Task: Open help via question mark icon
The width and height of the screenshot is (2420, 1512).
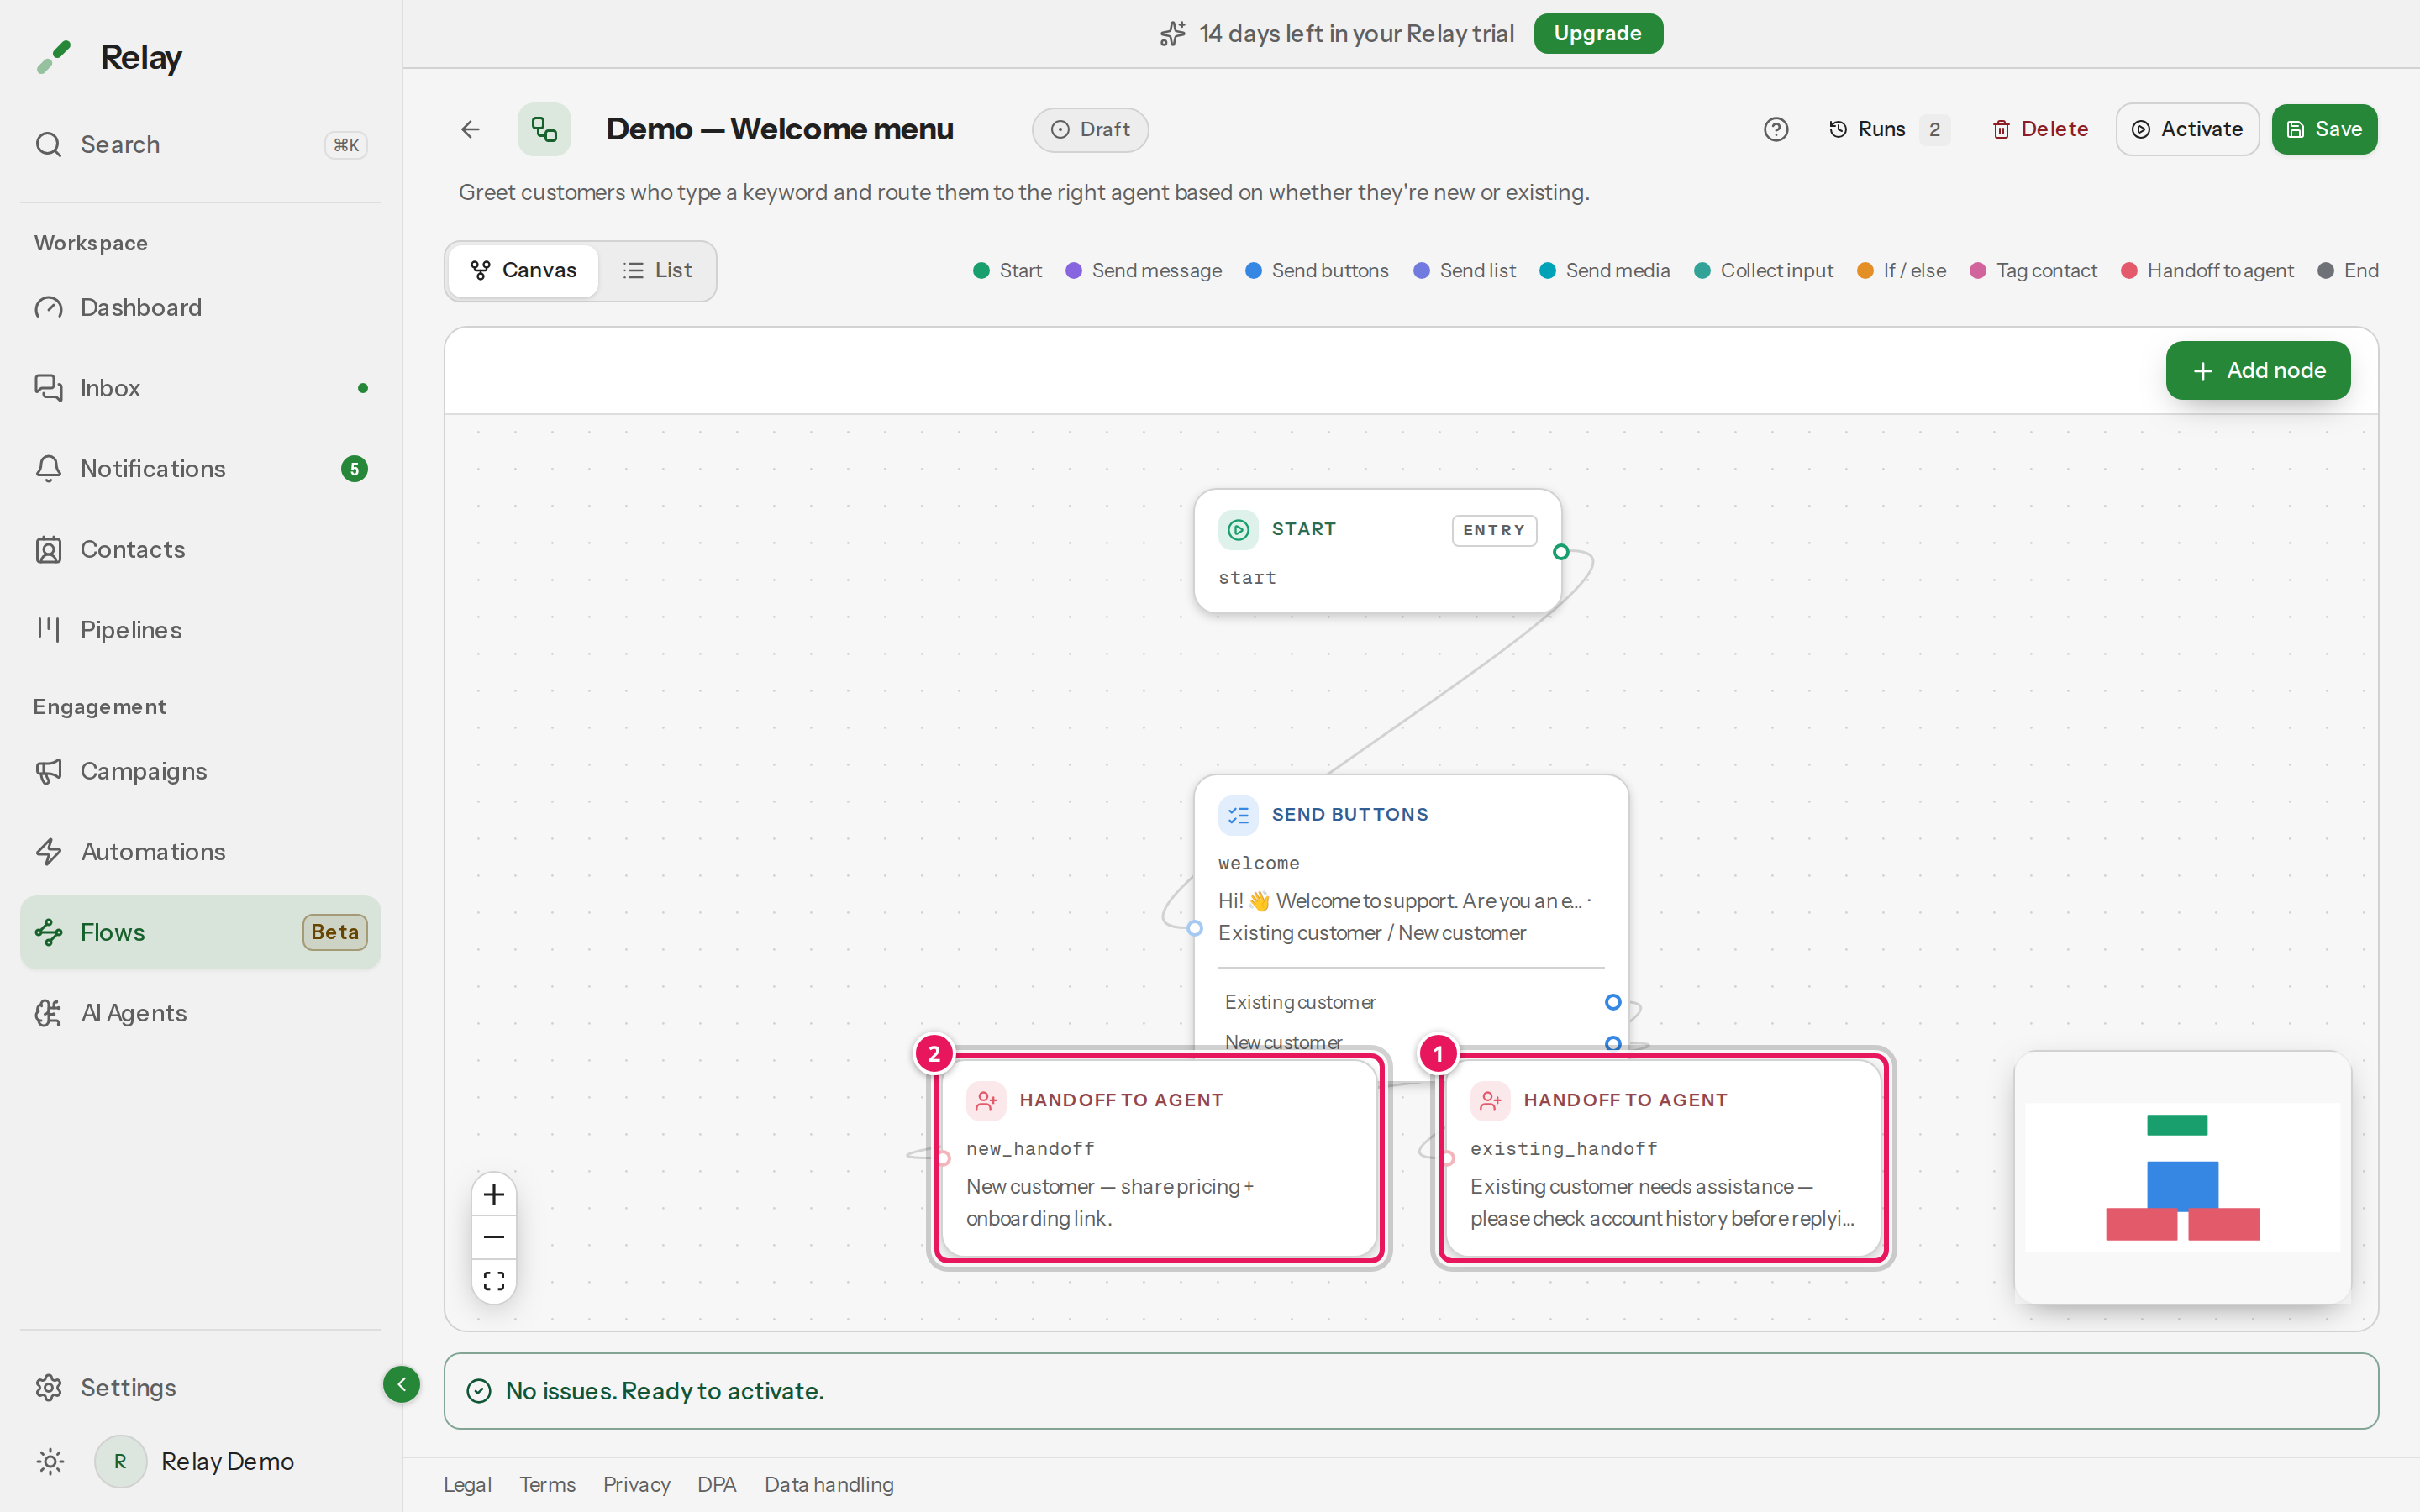Action: (x=1776, y=129)
